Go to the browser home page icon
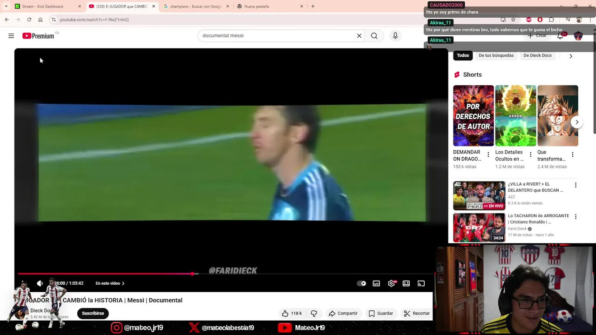The image size is (596, 335). pyautogui.click(x=41, y=20)
